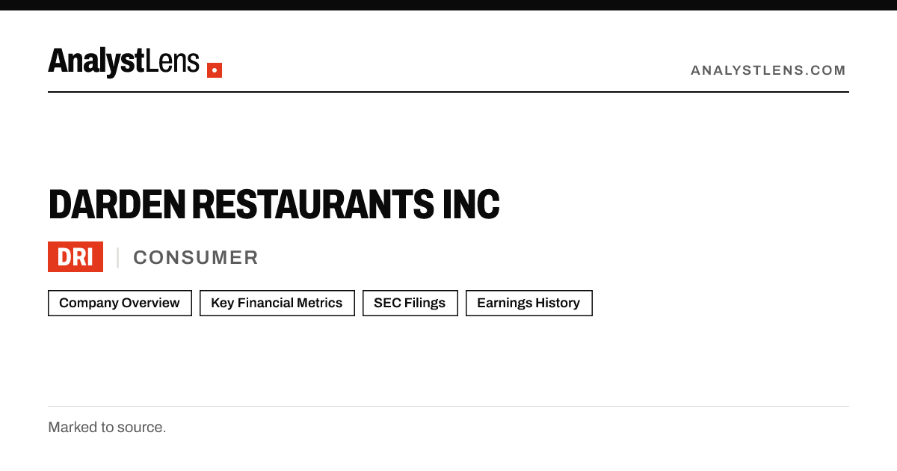Click the black bar at the page top

449,5
